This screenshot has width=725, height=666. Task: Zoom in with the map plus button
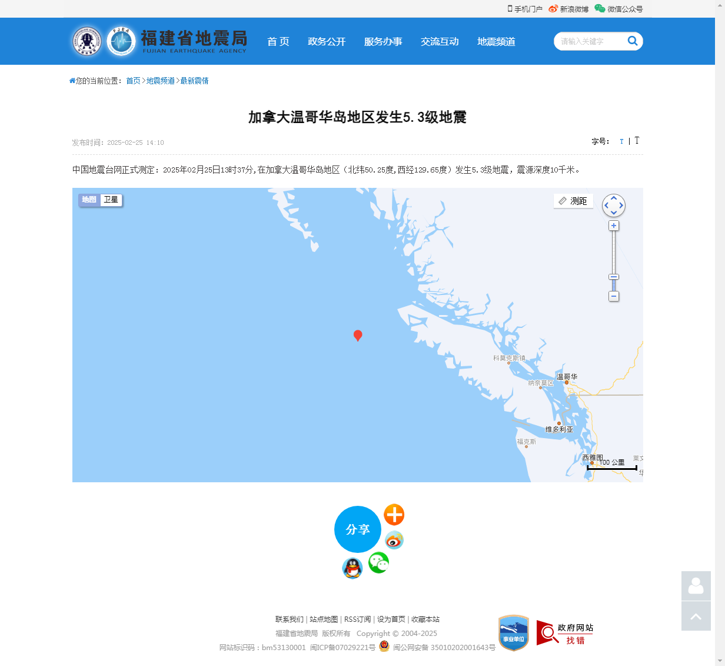click(614, 226)
